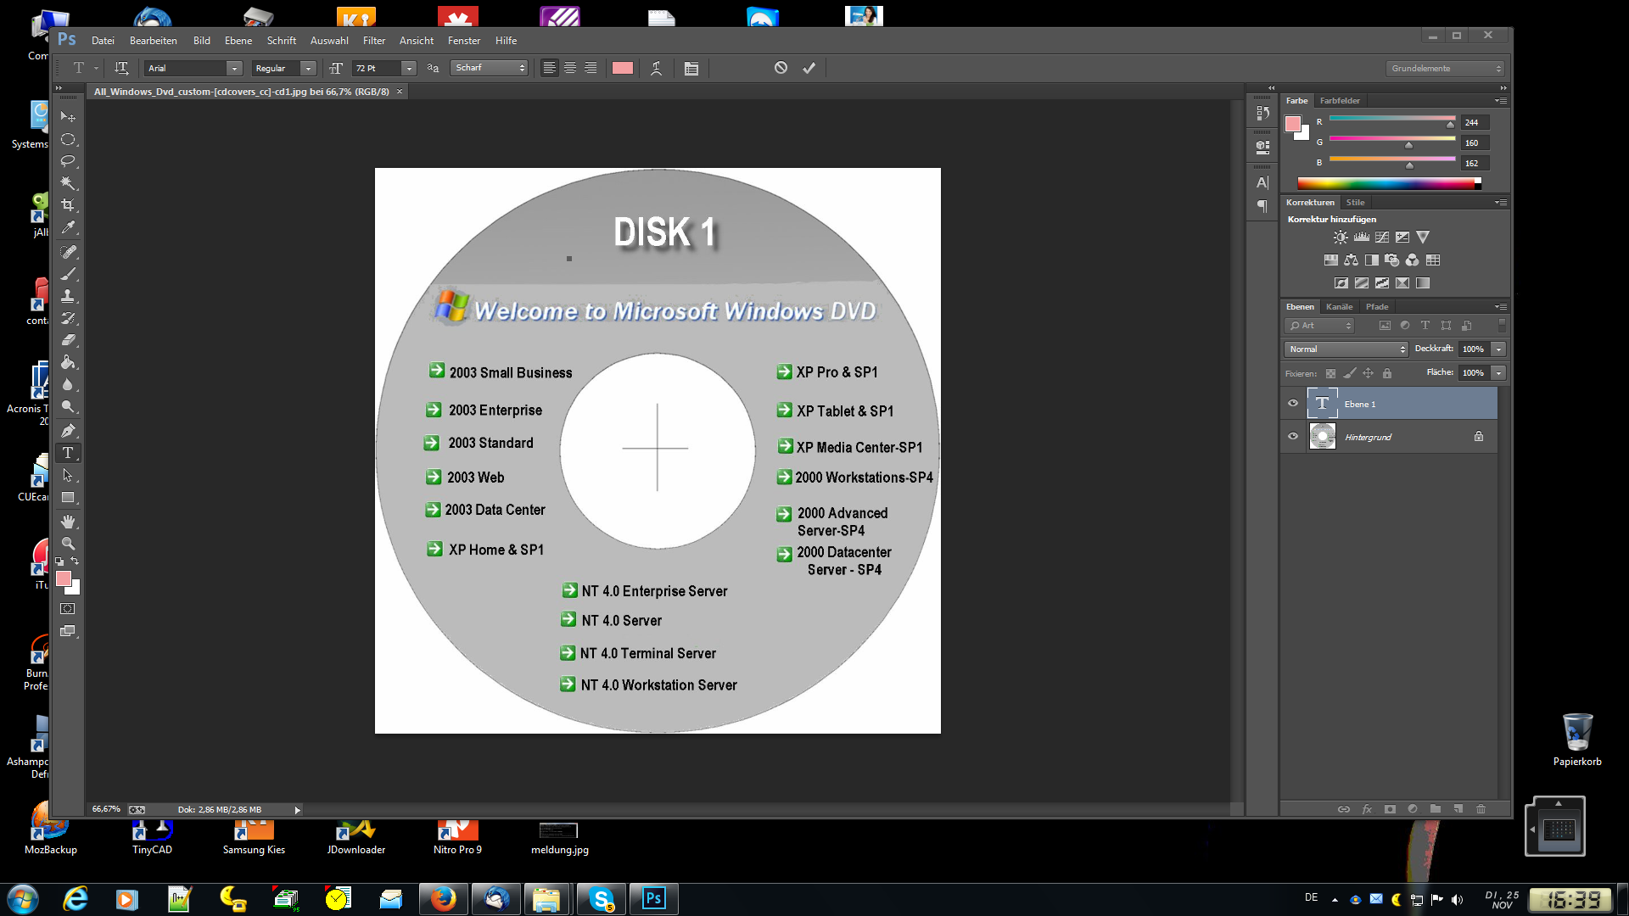Toggle Quick Mask mode

pos(68,609)
